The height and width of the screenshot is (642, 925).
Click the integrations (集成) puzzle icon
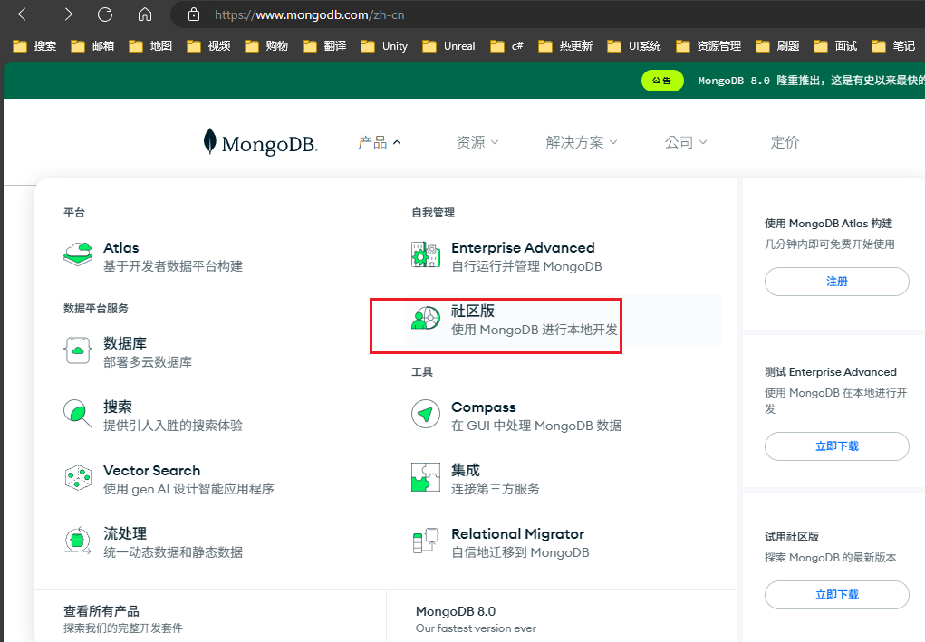426,477
